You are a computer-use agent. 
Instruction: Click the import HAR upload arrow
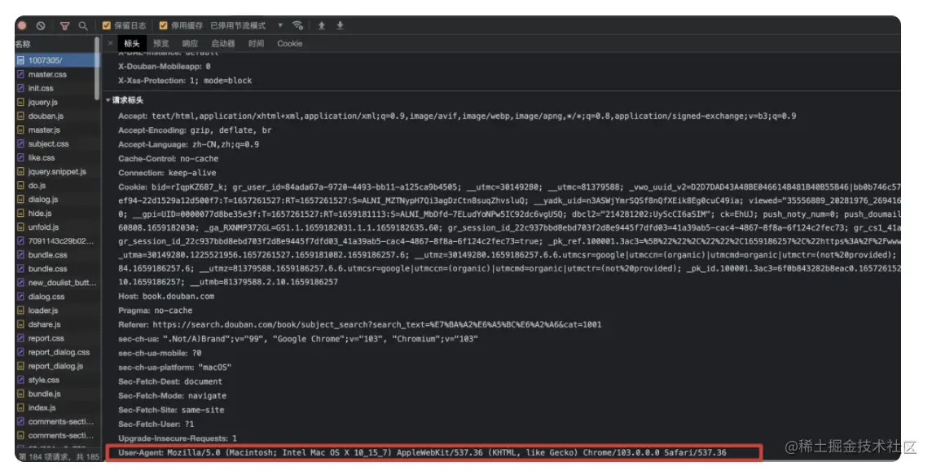[322, 25]
